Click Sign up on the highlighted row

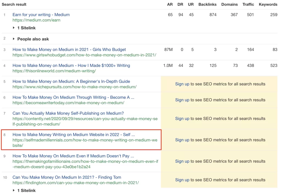pyautogui.click(x=182, y=140)
